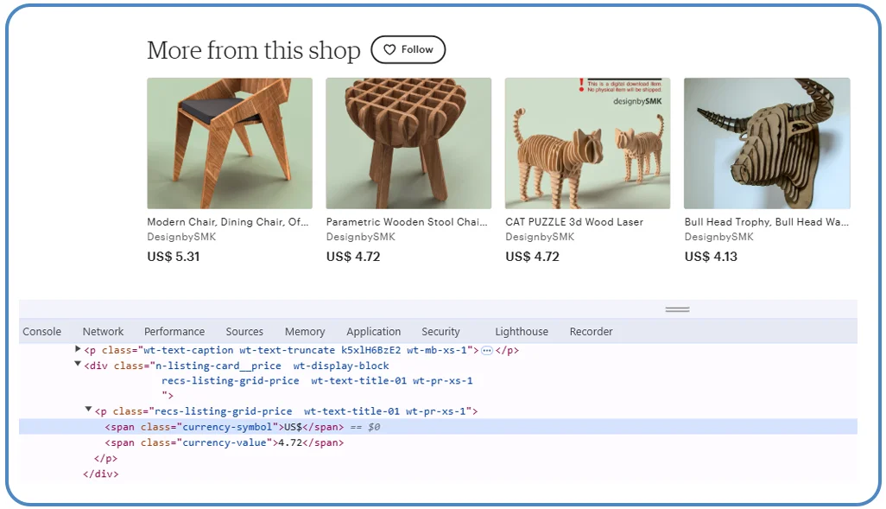Click the heart icon in the Follow button
Image resolution: width=886 pixels, height=509 pixels.
point(391,49)
